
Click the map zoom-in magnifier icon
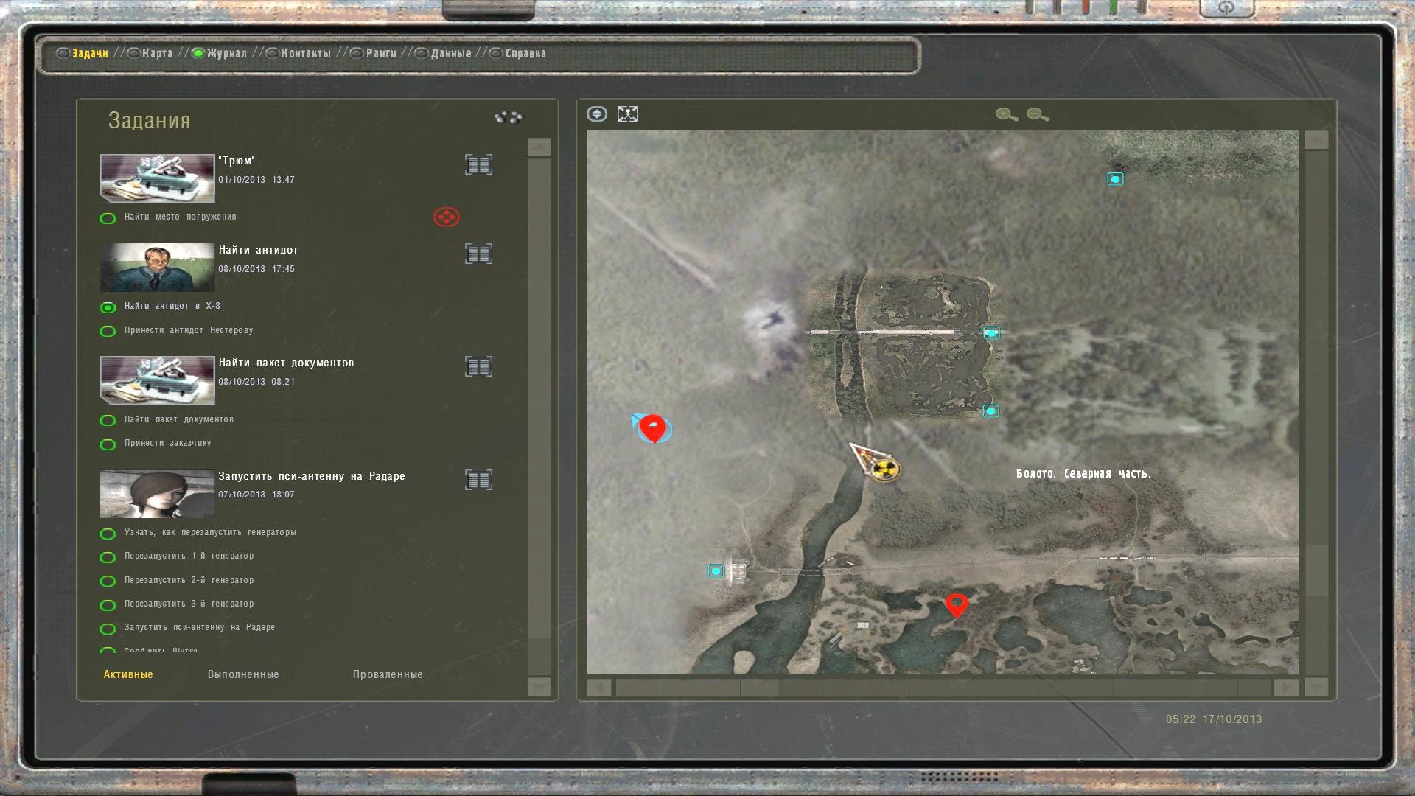coord(1006,114)
